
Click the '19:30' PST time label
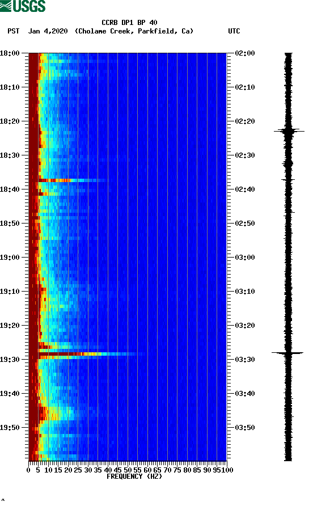click(x=10, y=360)
